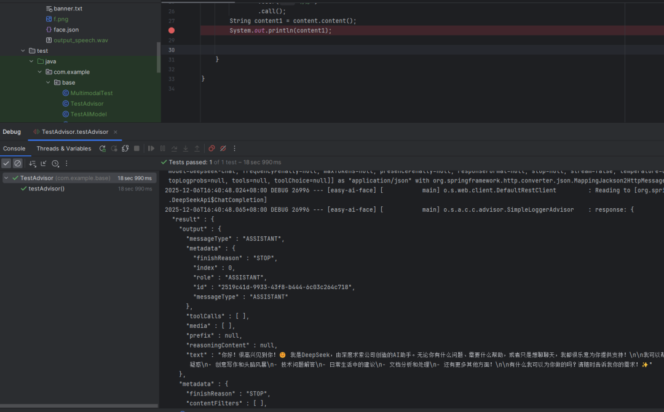
Task: Click the test history clock icon
Action: 55,163
